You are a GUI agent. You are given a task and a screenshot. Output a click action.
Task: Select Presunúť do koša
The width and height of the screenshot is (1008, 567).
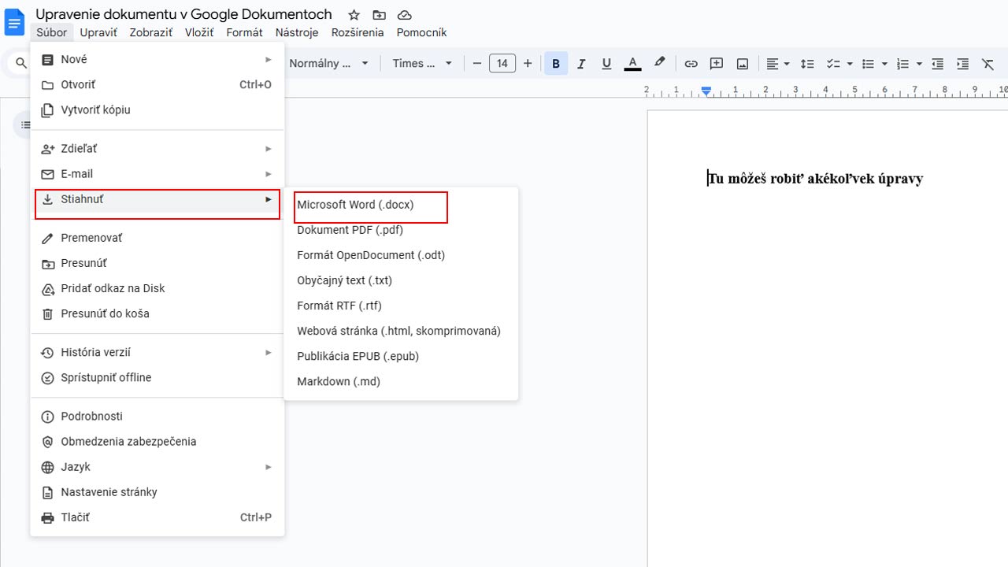pyautogui.click(x=157, y=313)
